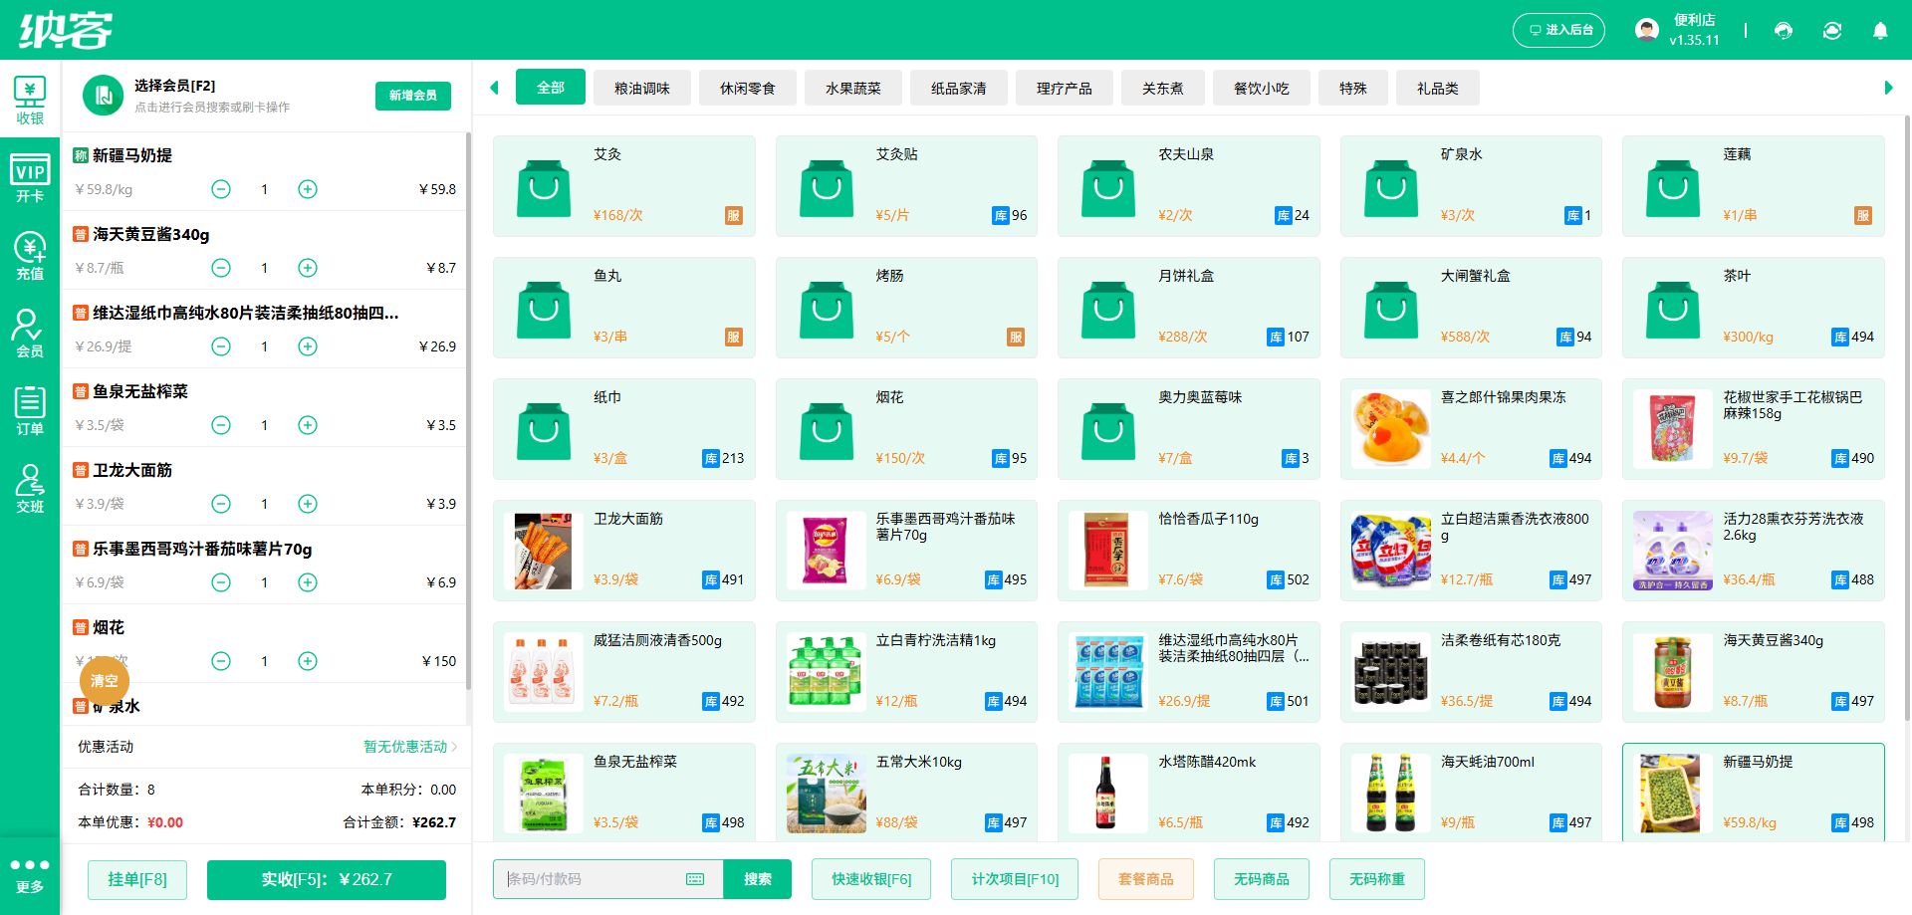Add 海天蚝油700ml product card
This screenshot has width=1912, height=915.
(1471, 793)
